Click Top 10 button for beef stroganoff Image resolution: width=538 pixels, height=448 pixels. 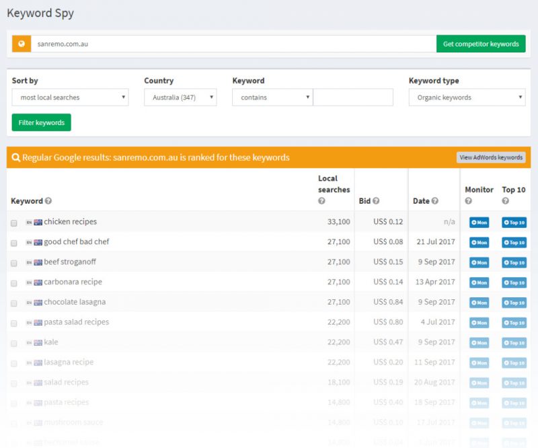(514, 262)
